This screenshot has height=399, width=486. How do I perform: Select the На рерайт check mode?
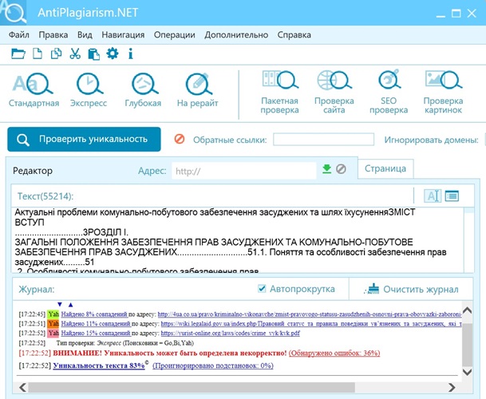coord(197,90)
